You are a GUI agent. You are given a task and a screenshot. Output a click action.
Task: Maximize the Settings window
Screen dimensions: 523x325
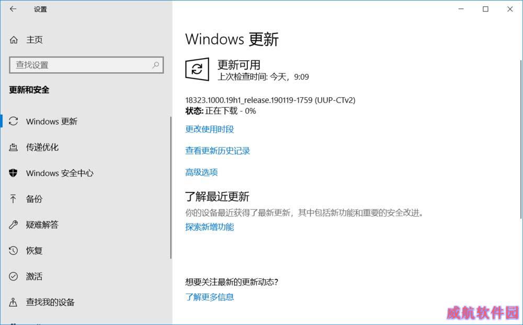click(486, 9)
